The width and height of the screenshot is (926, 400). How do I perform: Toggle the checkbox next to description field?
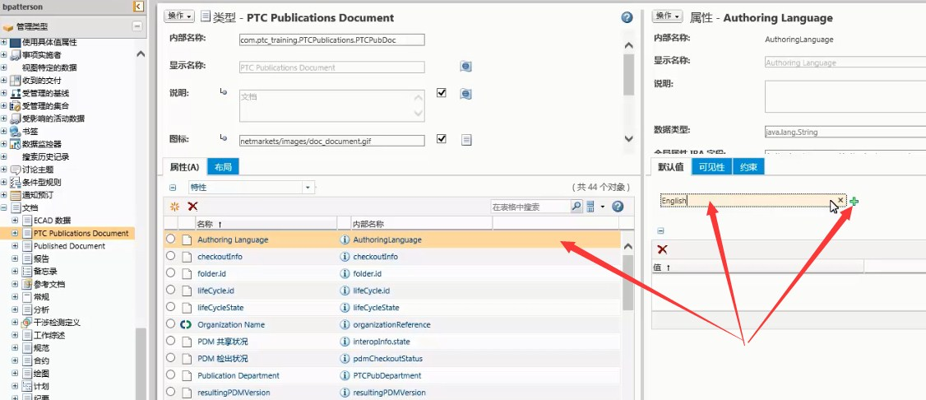pos(441,93)
